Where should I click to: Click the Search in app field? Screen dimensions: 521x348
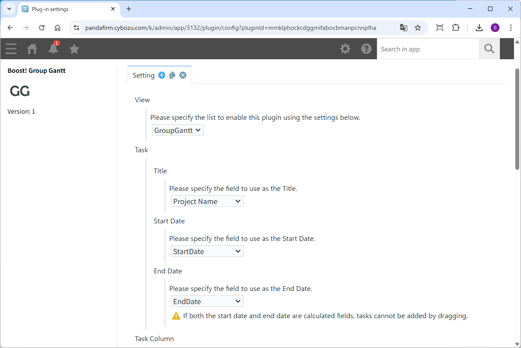[x=427, y=49]
